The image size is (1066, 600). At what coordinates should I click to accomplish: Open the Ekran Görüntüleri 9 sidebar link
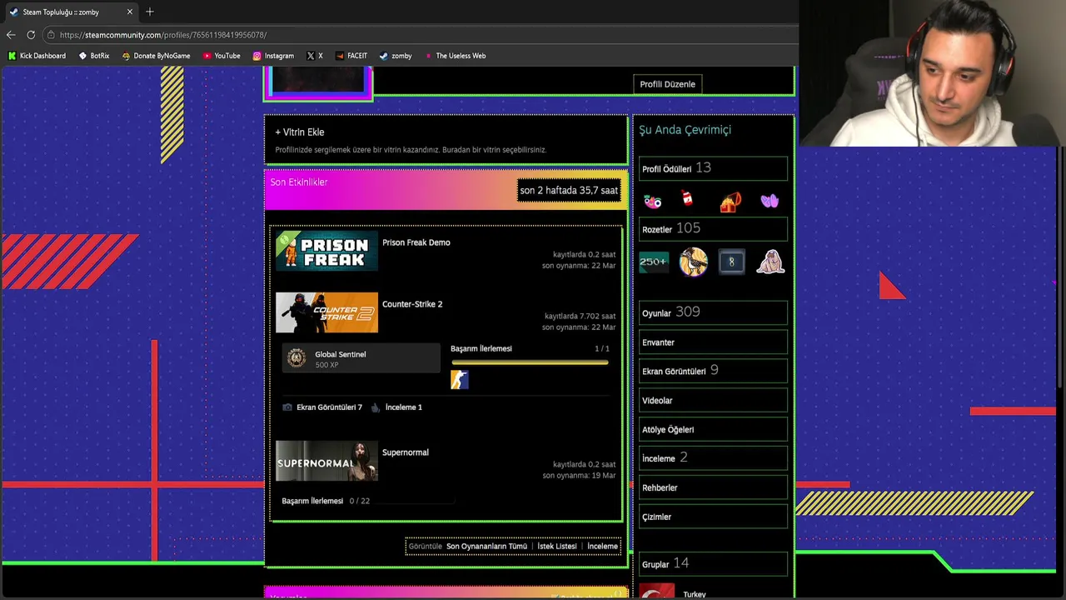713,371
